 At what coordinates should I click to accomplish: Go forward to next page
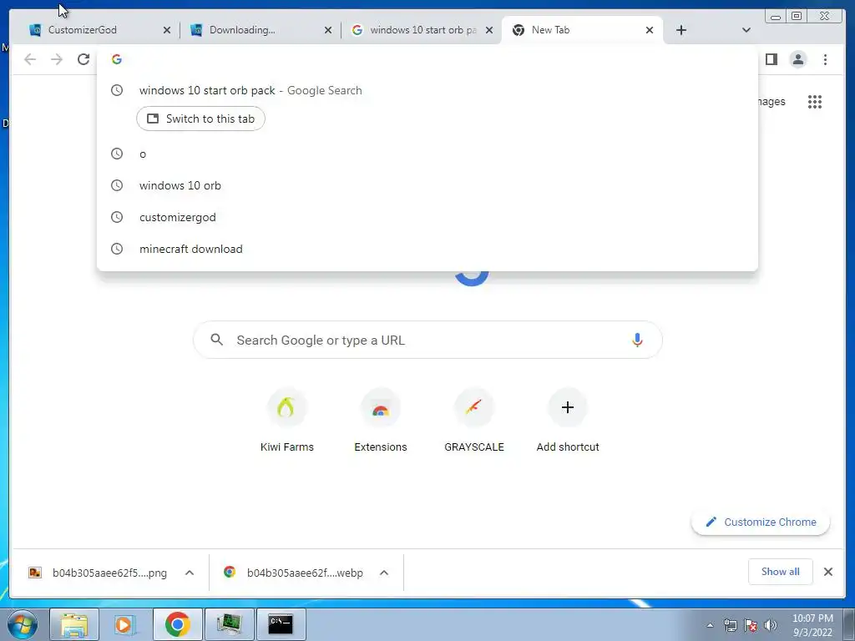point(57,59)
